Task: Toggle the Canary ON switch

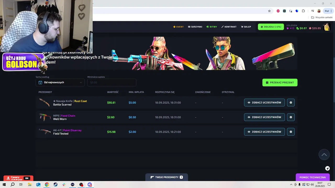Action: pyautogui.click(x=27, y=178)
